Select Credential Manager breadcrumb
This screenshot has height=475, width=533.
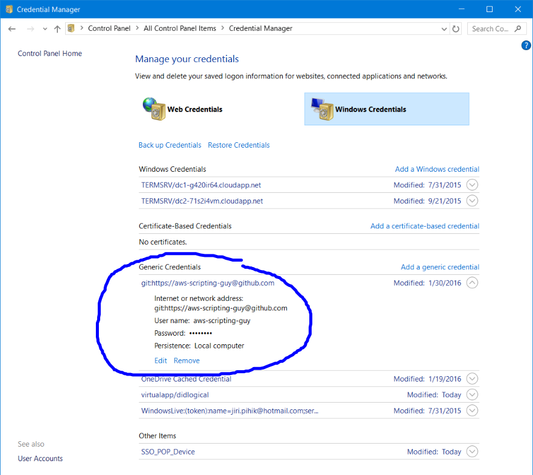[260, 28]
